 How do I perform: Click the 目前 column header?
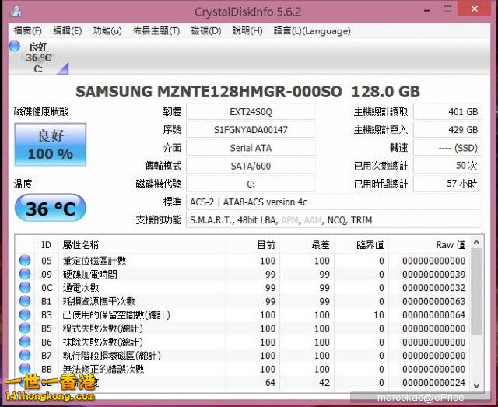[253, 244]
